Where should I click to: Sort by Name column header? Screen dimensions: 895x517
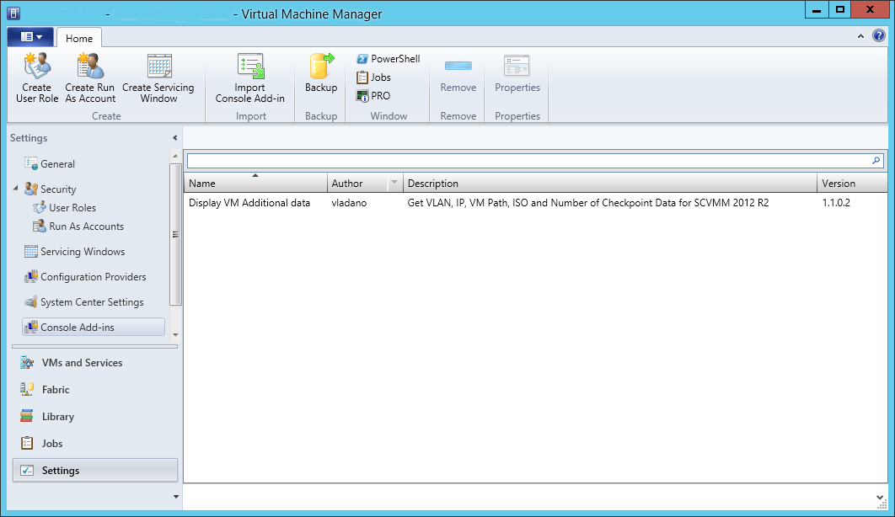click(255, 183)
